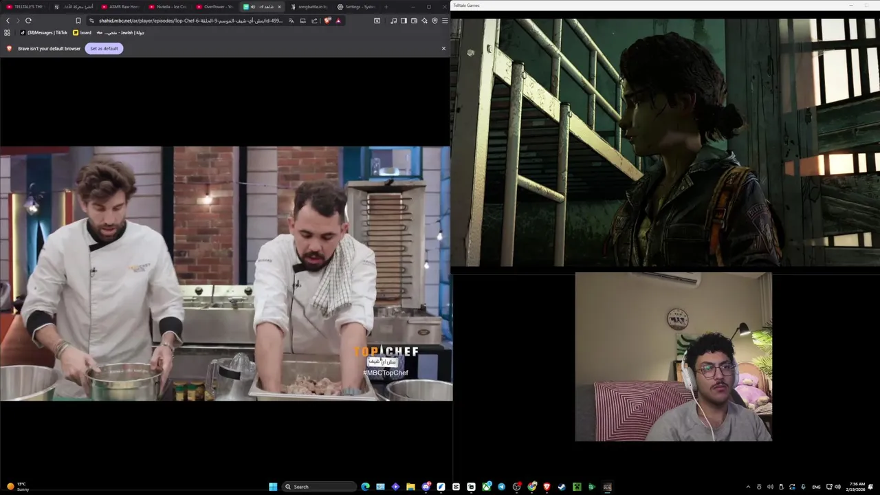880x495 pixels.
Task: Open the Messages TikTok bookmark
Action: 44,32
